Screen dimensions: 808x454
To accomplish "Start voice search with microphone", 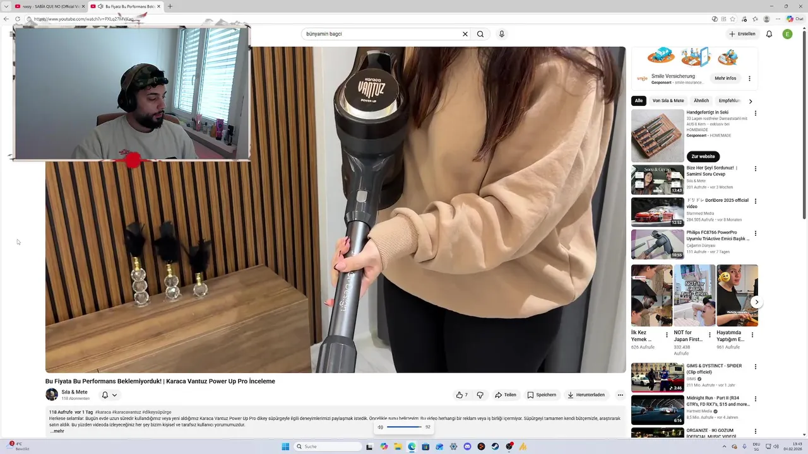I will click(502, 34).
